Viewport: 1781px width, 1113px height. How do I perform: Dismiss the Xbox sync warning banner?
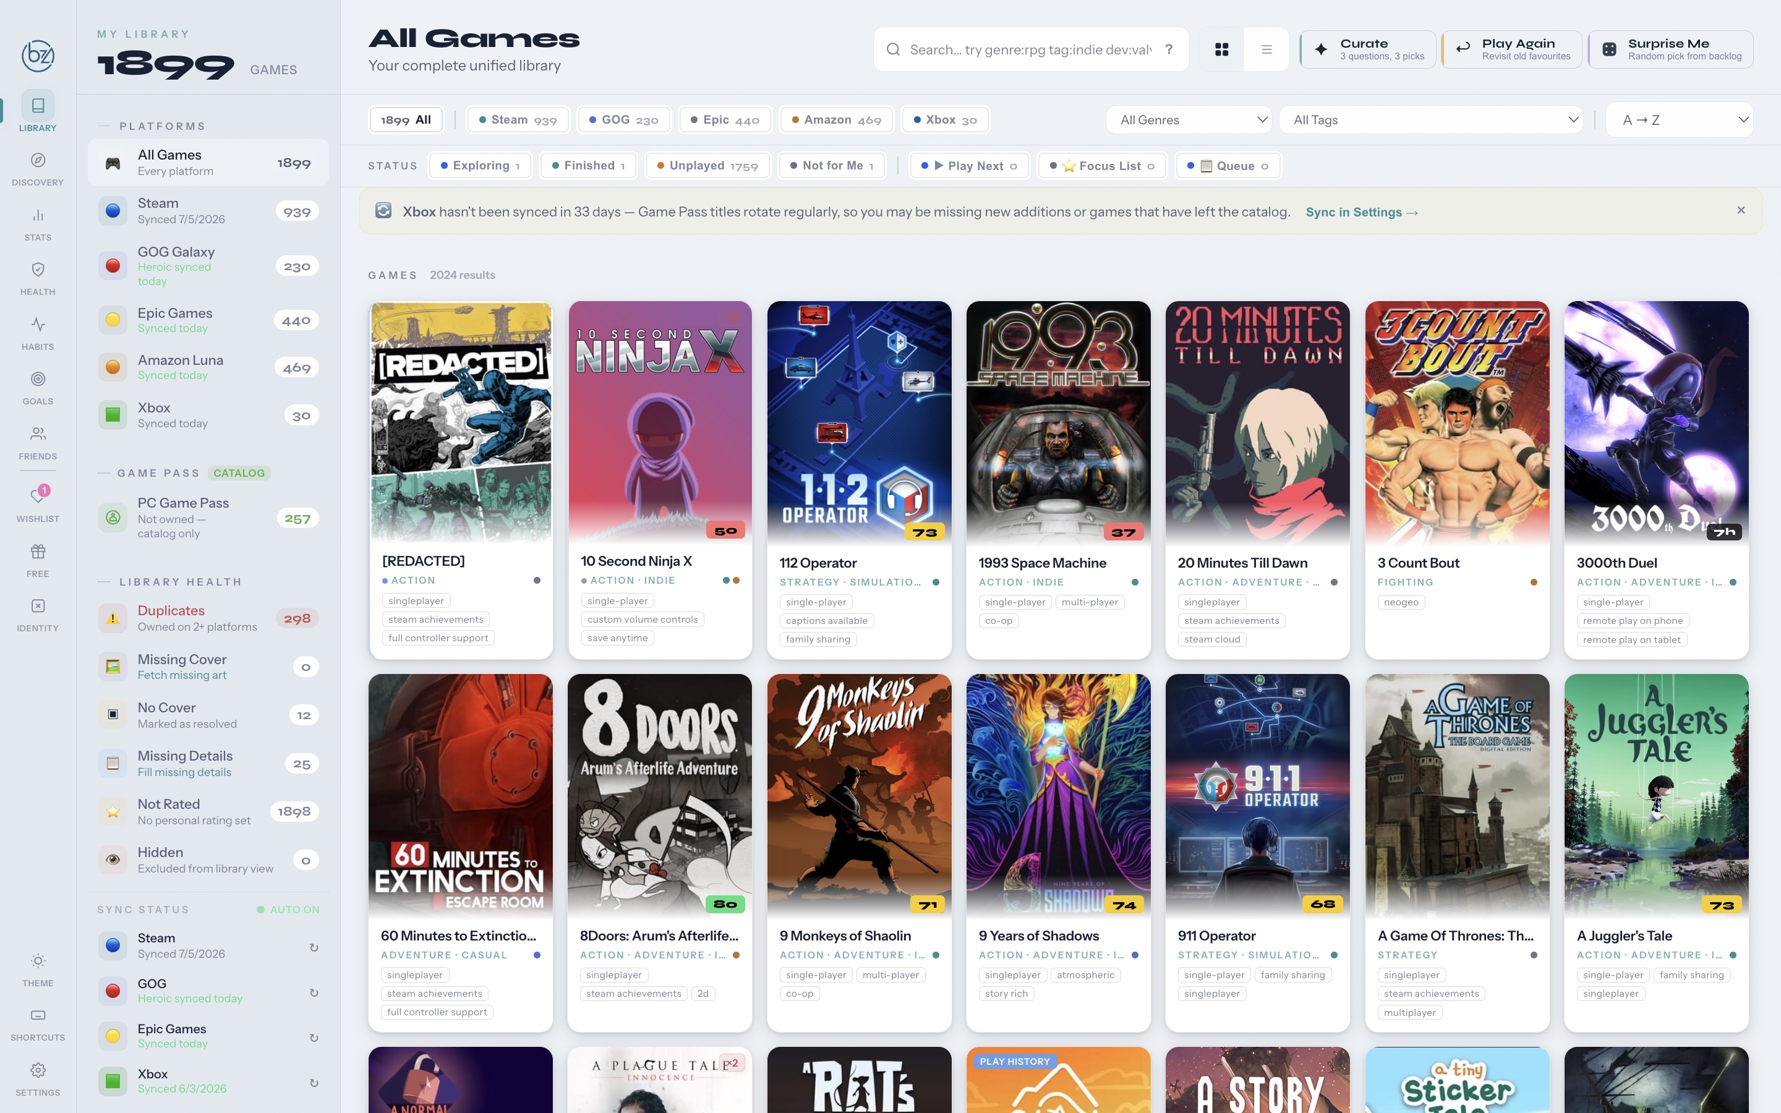point(1741,210)
